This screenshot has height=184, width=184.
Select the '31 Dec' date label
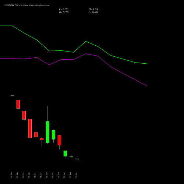tap(35, 175)
